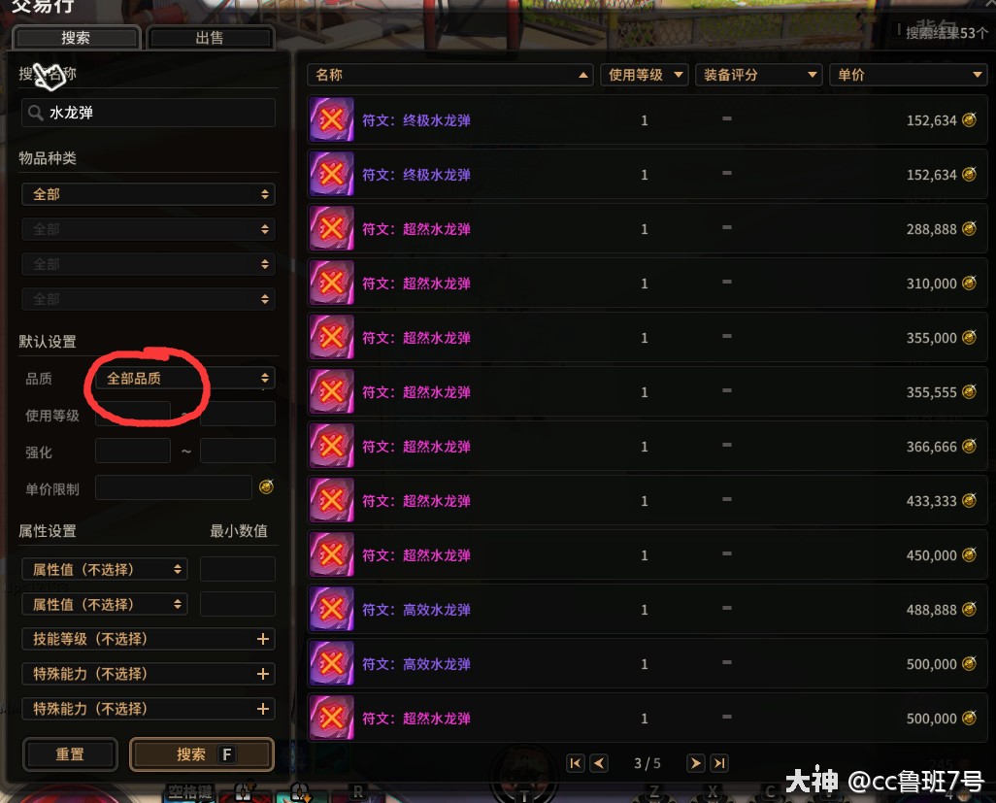
Task: Switch to the 出售 tab
Action: (x=210, y=38)
